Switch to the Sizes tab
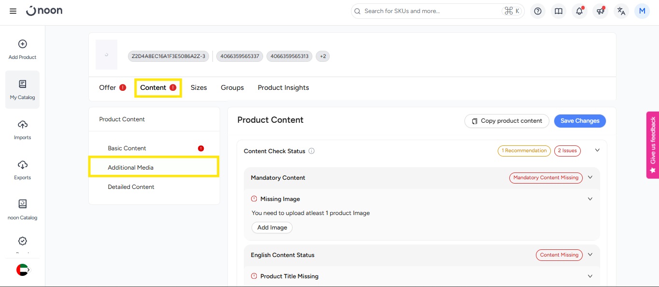Viewport: 659px width, 287px height. [x=198, y=87]
